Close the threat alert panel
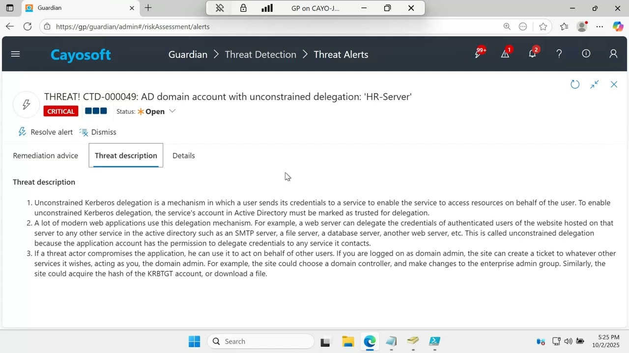The width and height of the screenshot is (629, 353). [614, 84]
